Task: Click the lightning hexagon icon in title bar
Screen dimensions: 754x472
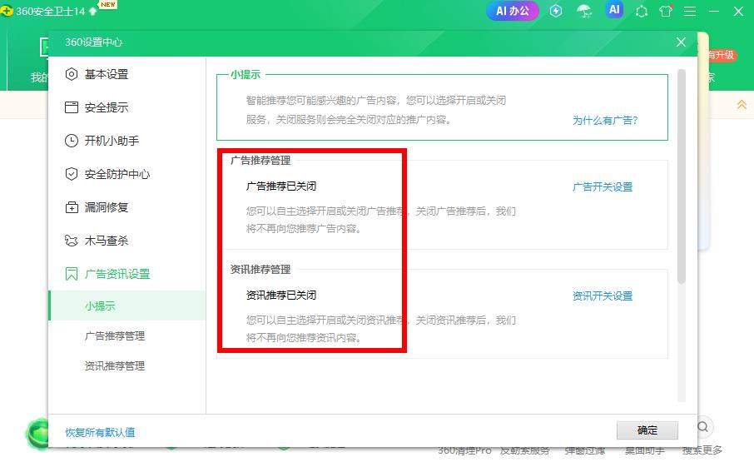Action: click(x=556, y=11)
